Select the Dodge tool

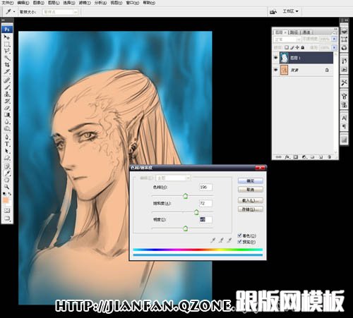[7, 129]
